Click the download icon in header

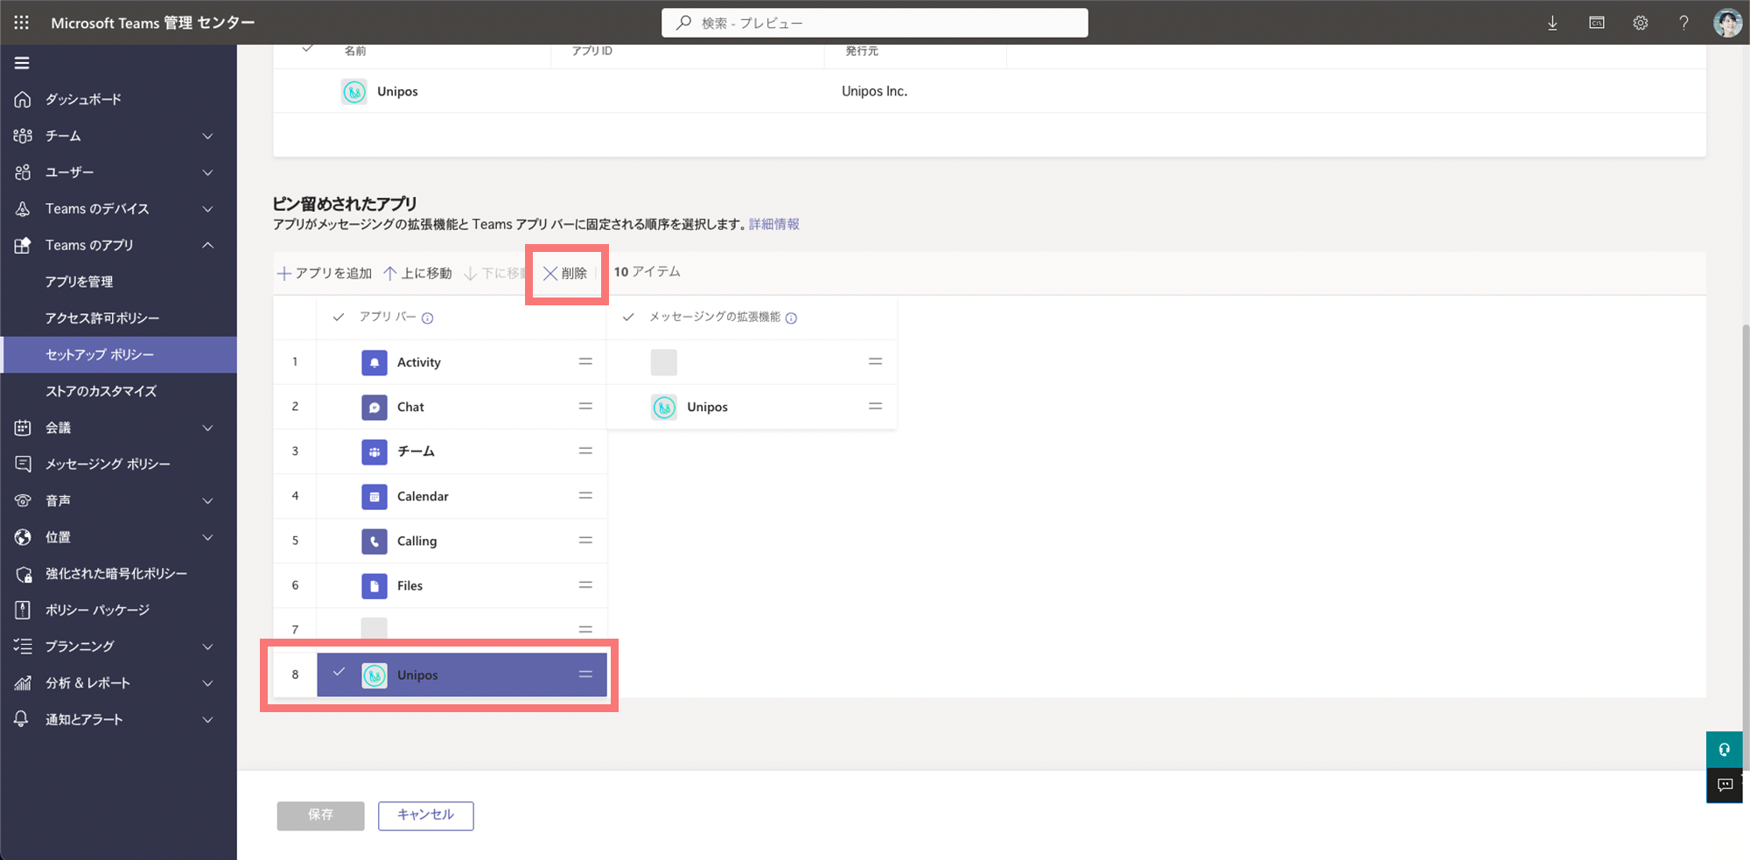point(1552,23)
